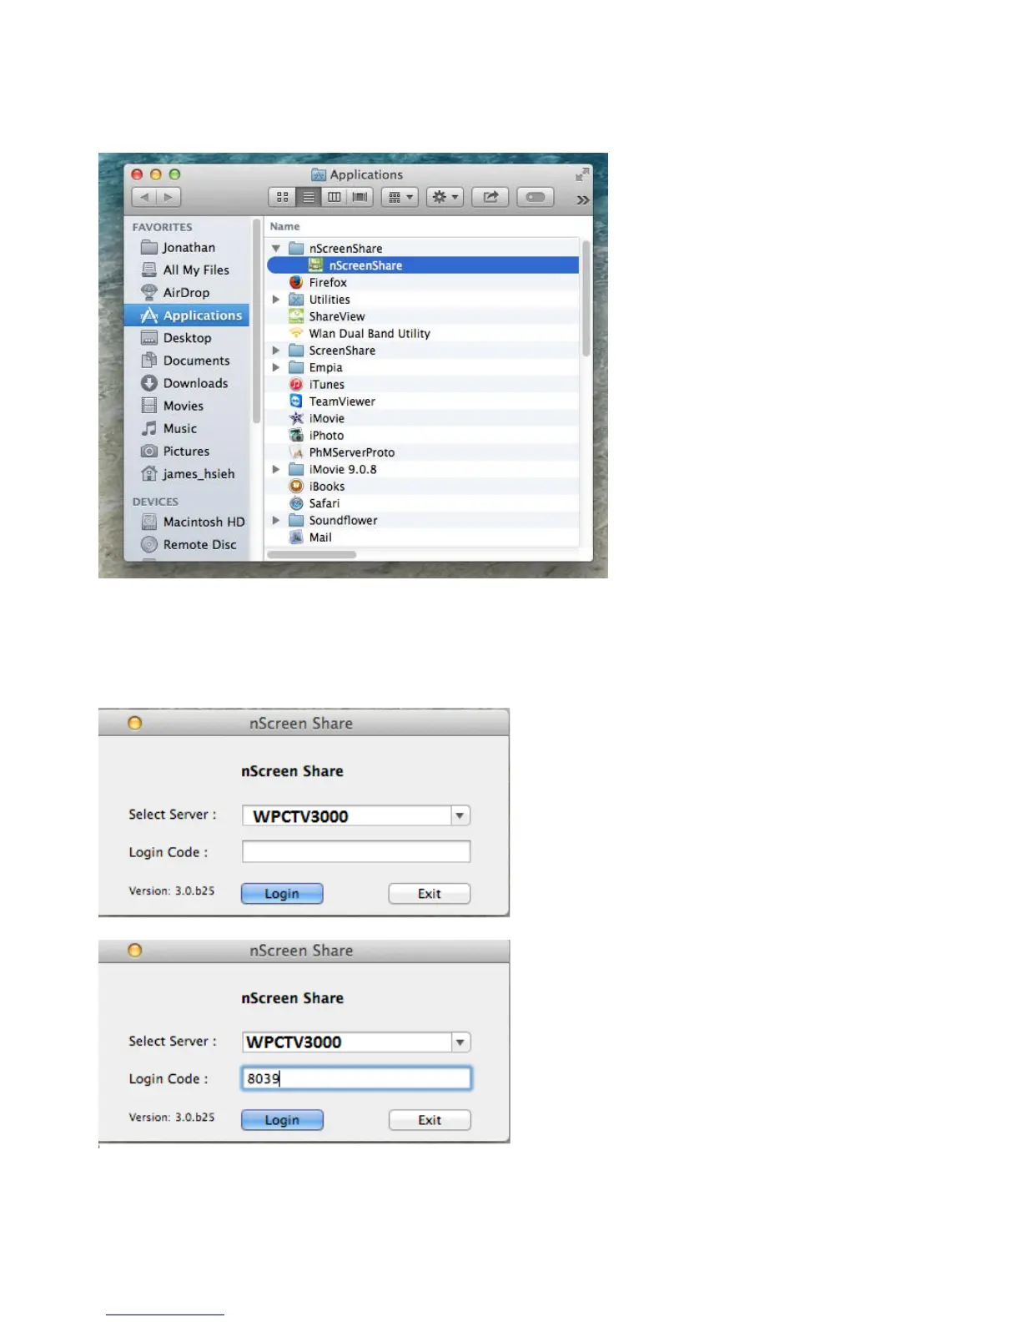Click green zoom button on Finder window
This screenshot has height=1322, width=1021.
click(x=174, y=174)
